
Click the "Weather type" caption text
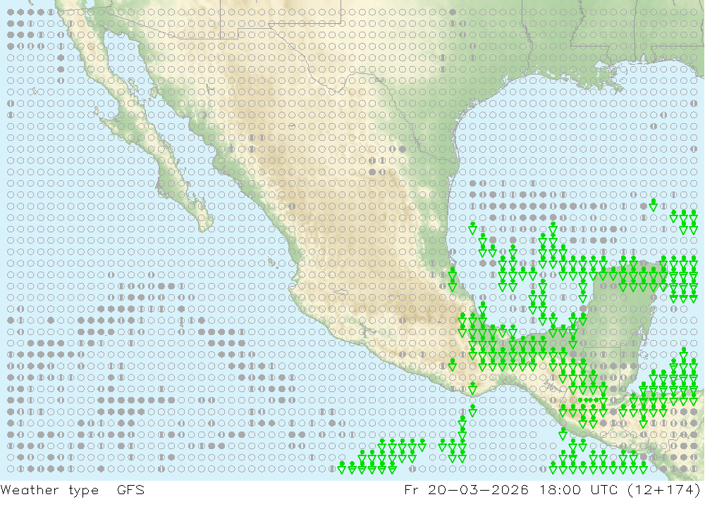(x=49, y=491)
